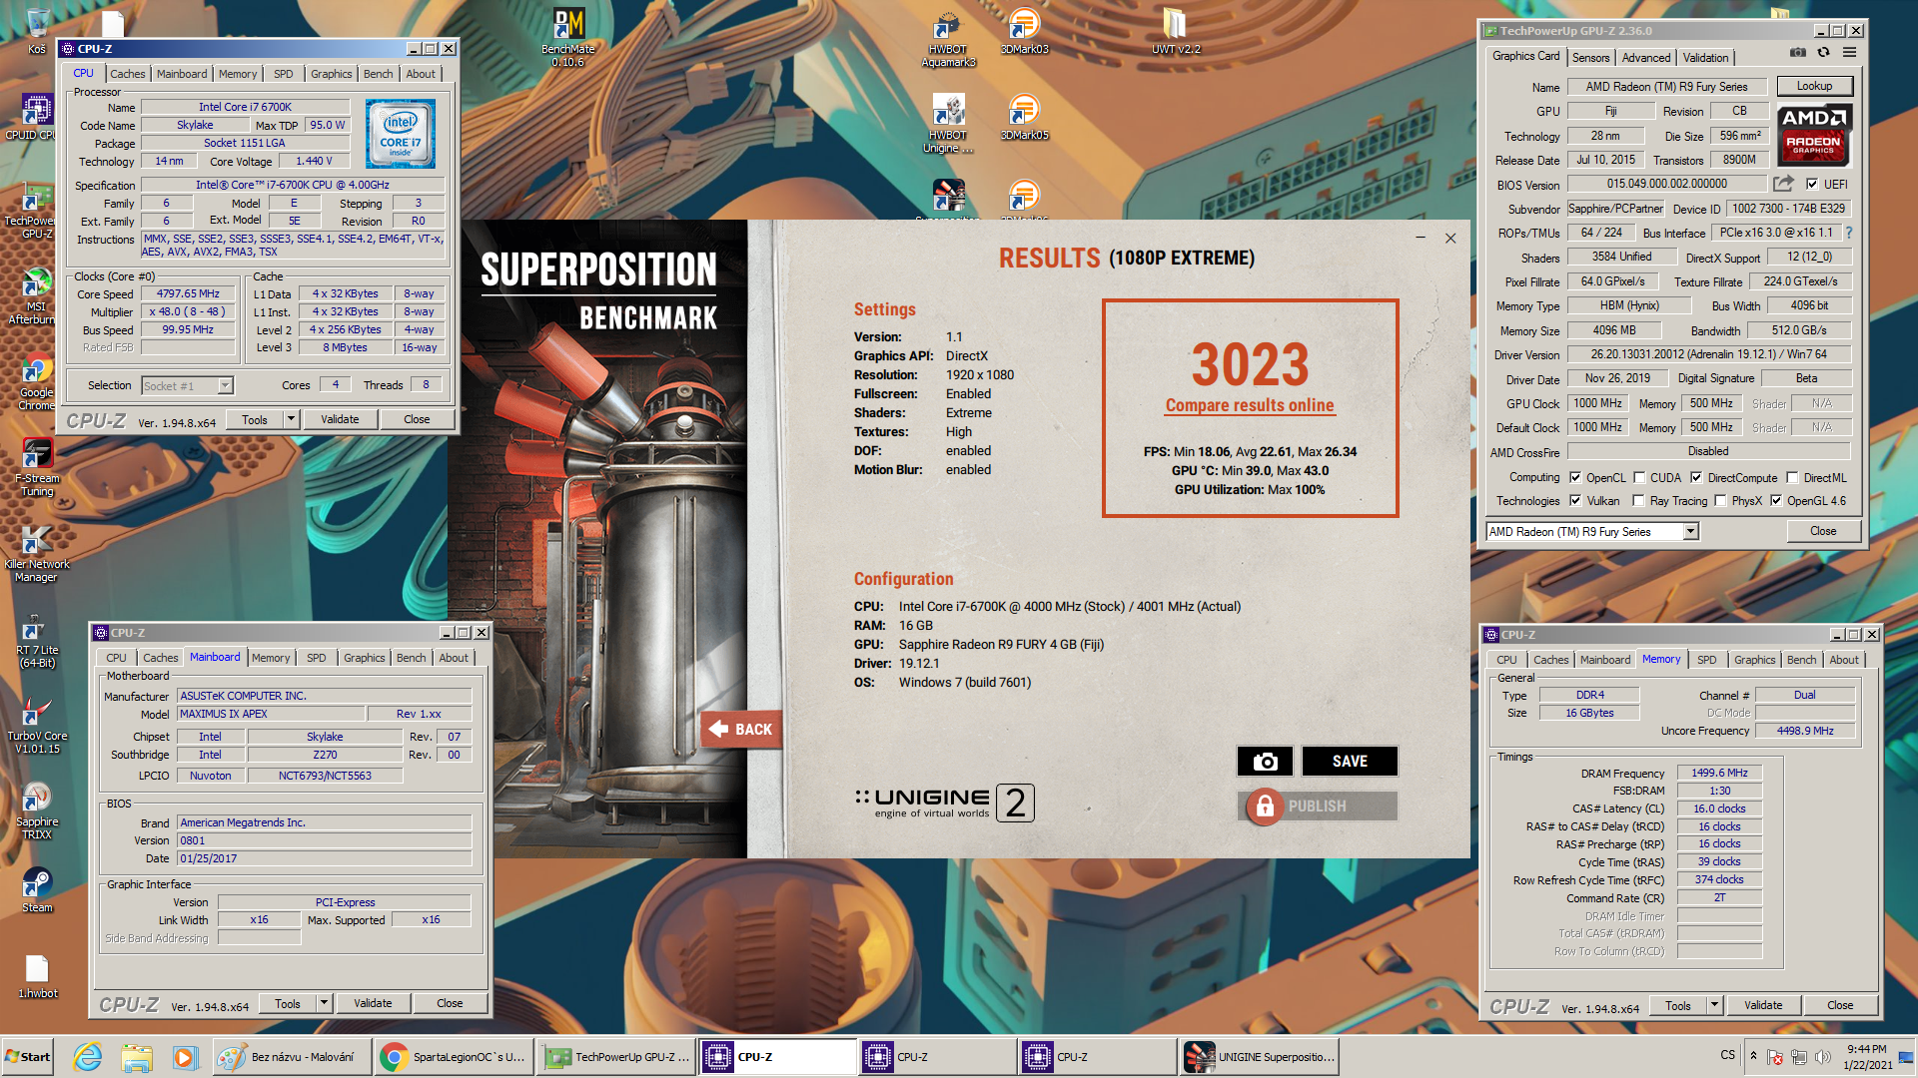Click the BIOS share/export icon in GPU-Z
This screenshot has width=1918, height=1078.
coord(1783,184)
